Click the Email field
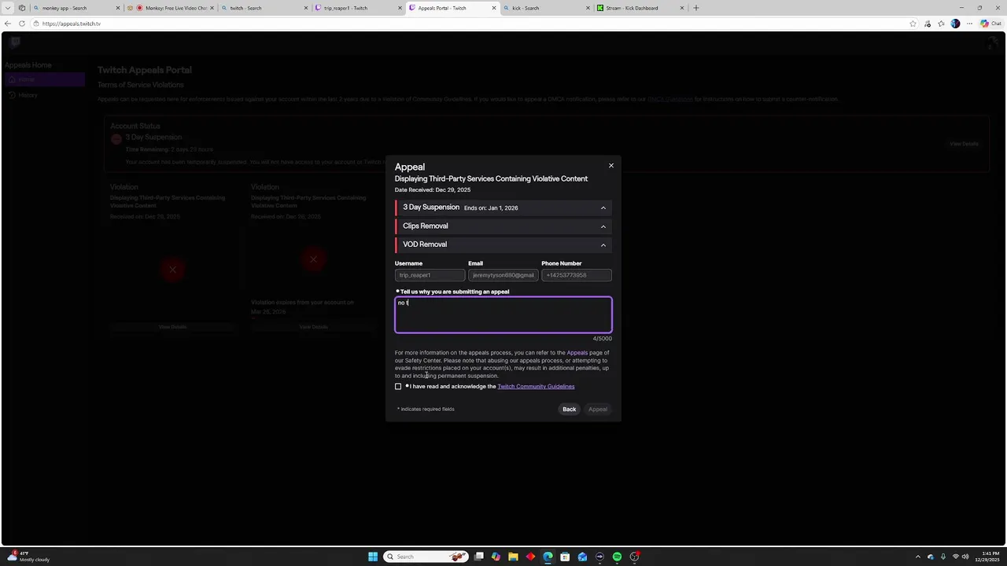 503,275
